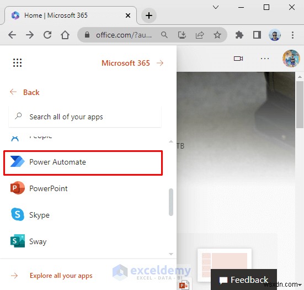Click the app launcher waffle icon
304x290 pixels.
(17, 63)
